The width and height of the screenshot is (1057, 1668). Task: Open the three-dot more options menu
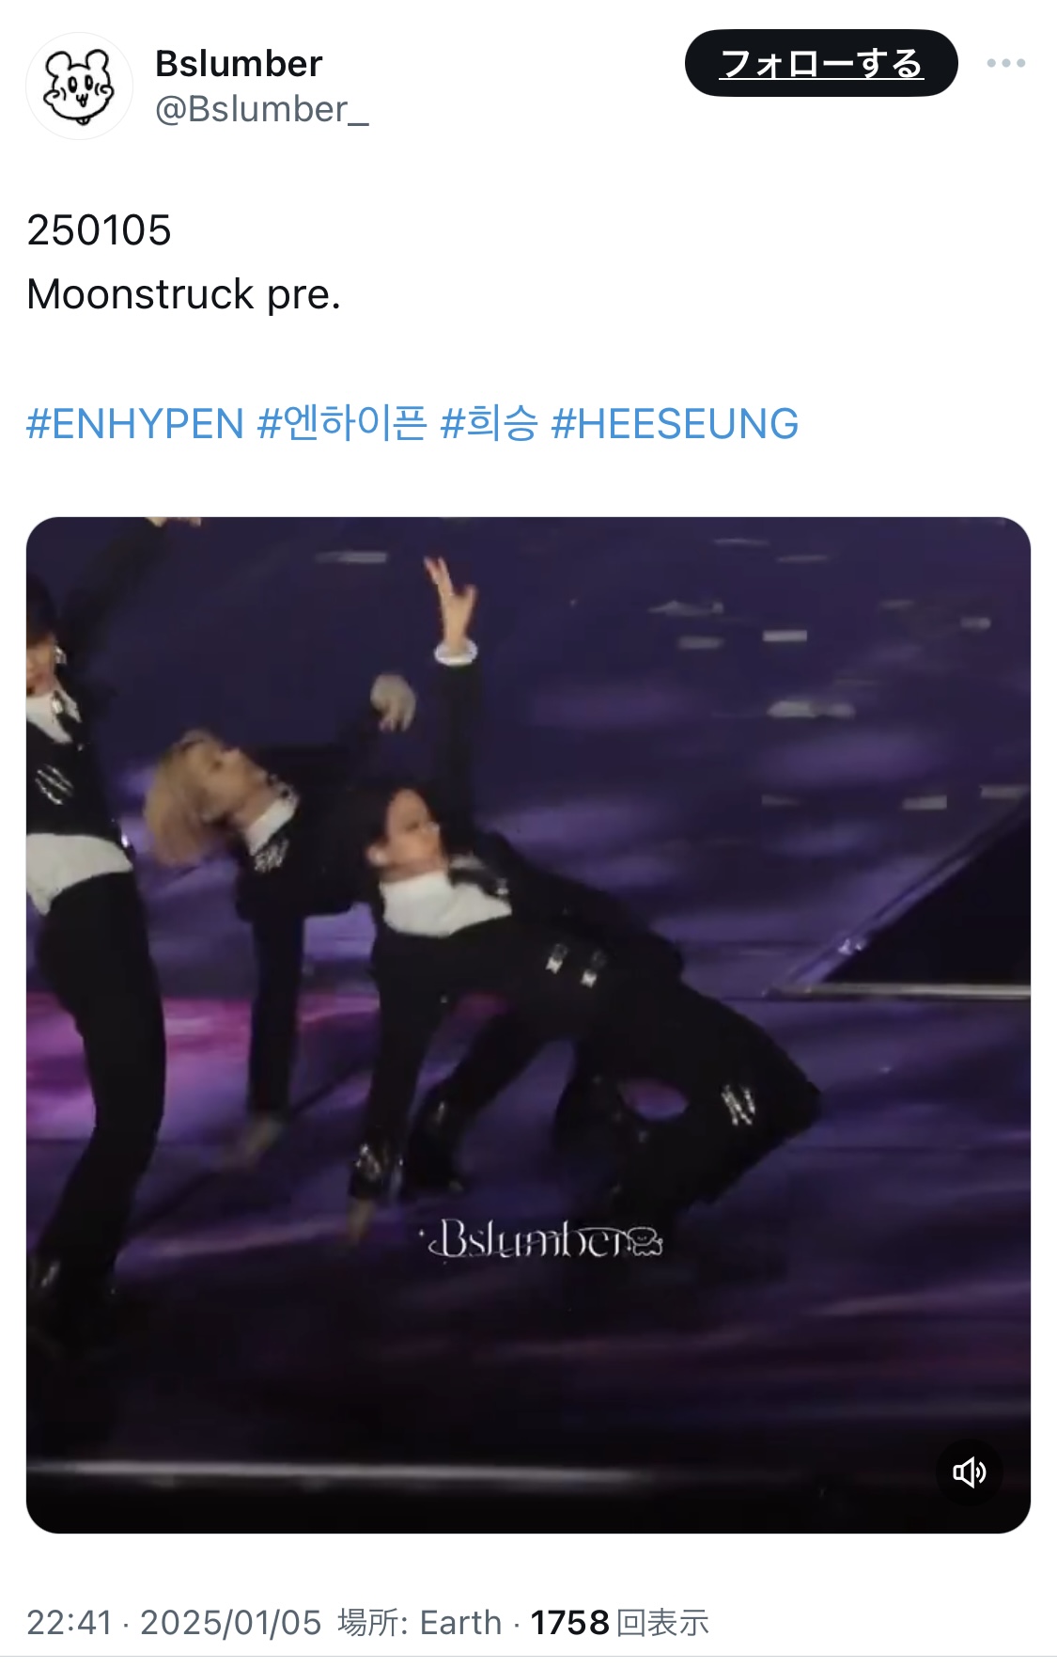tap(1005, 63)
